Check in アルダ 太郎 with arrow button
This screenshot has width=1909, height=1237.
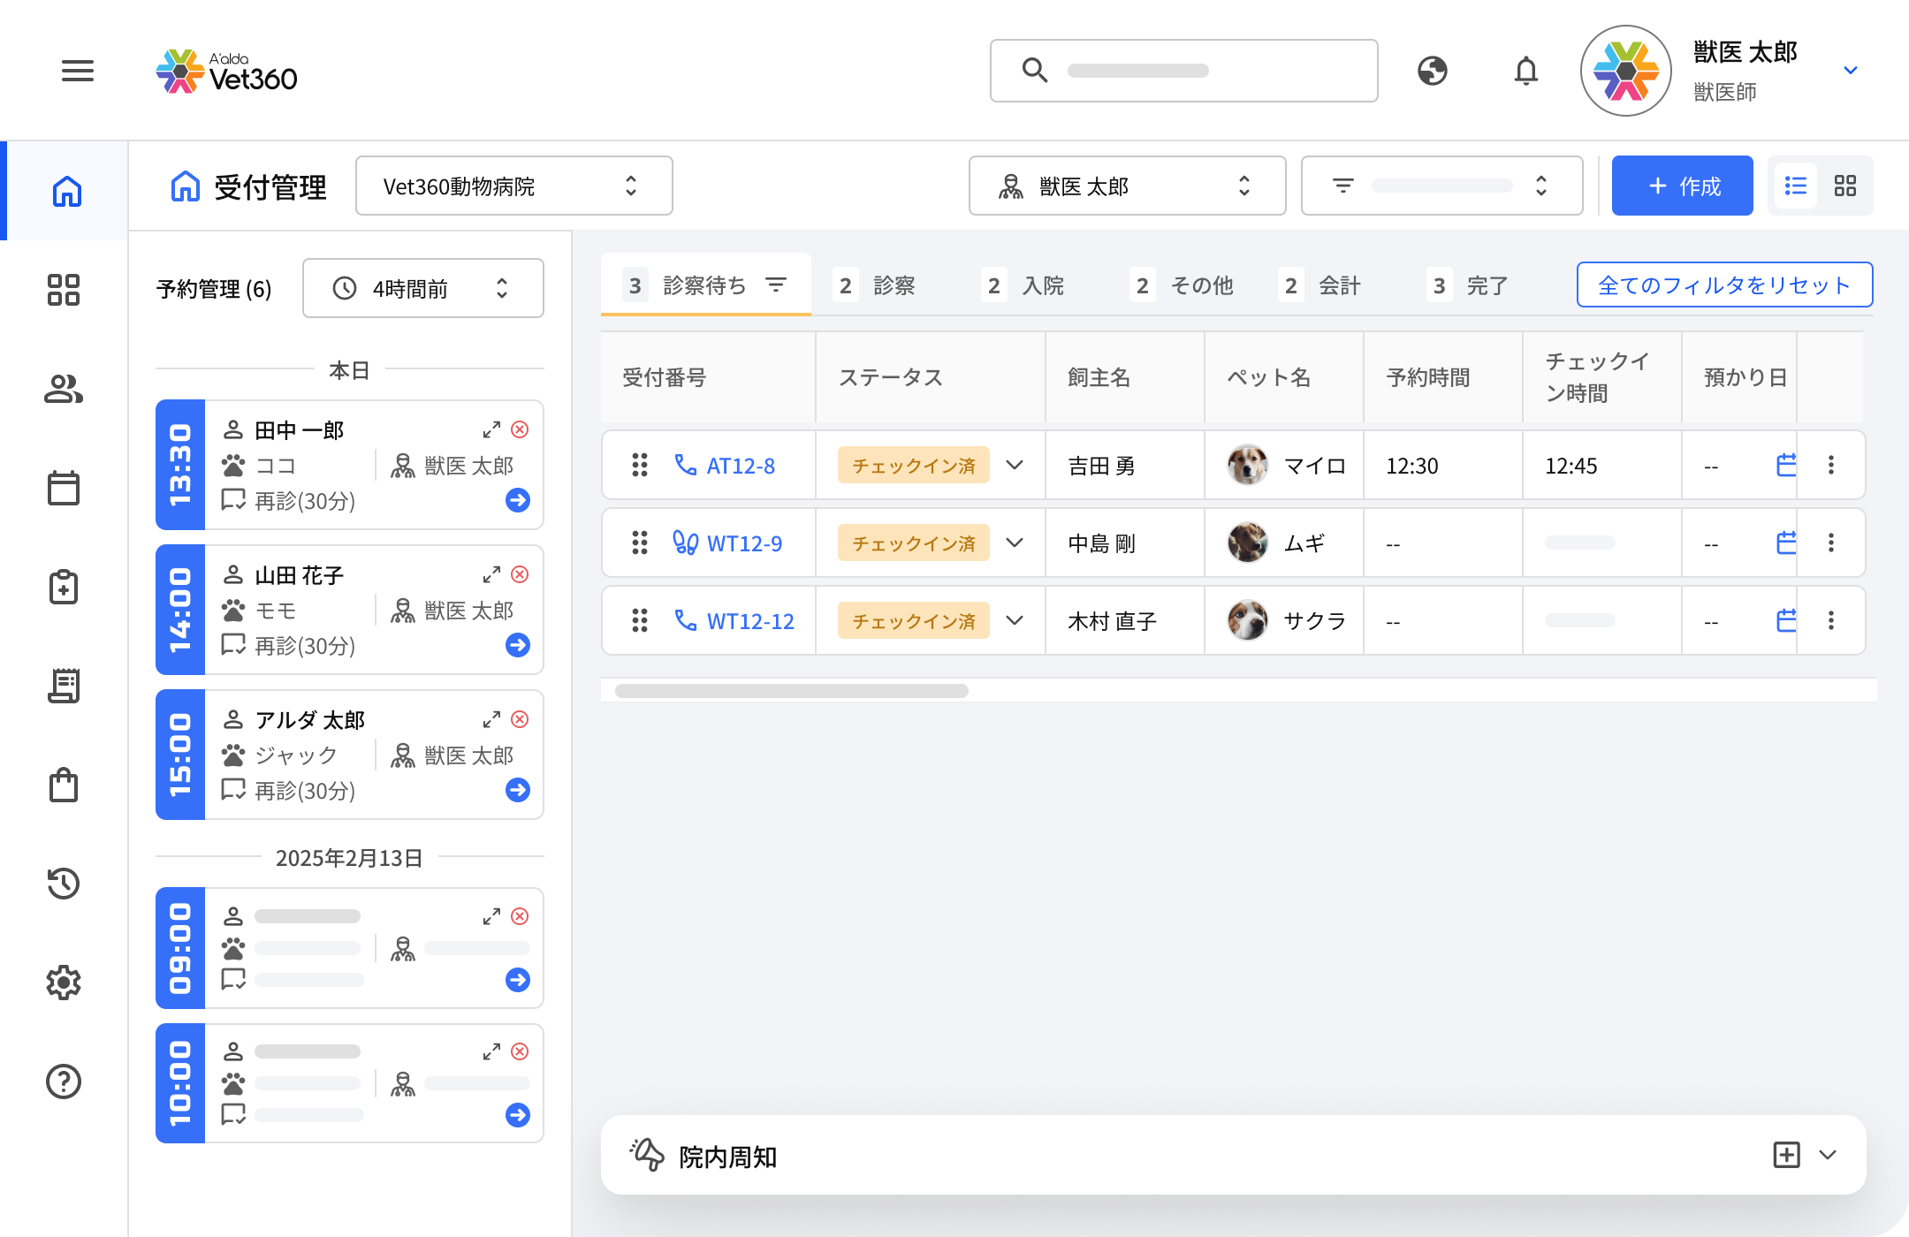coord(518,790)
